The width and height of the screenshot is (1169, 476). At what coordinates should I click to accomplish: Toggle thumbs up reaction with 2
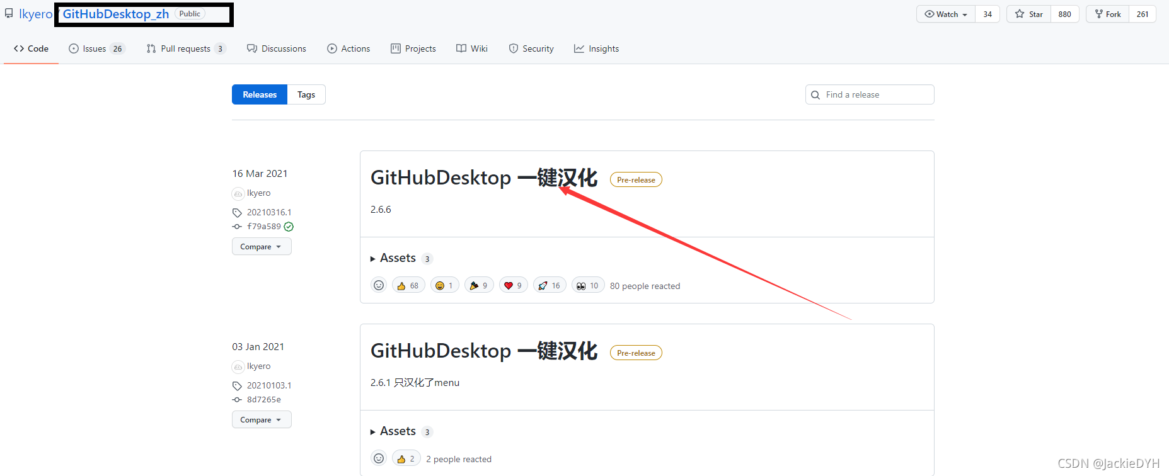pos(406,458)
